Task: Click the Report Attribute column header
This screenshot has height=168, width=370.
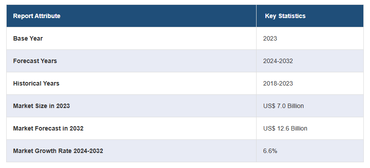Action: [37, 16]
